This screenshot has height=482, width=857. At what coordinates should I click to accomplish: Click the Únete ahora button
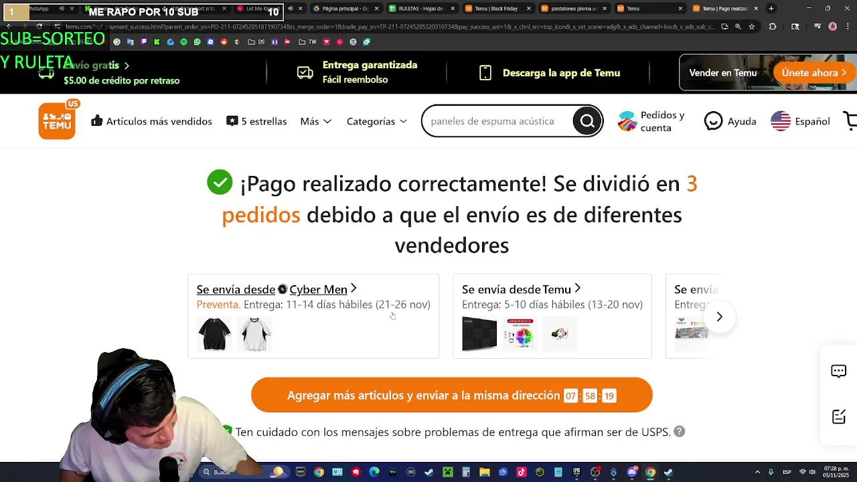click(x=813, y=72)
